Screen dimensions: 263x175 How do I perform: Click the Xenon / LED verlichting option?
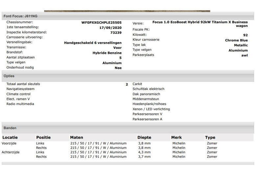[151, 109]
